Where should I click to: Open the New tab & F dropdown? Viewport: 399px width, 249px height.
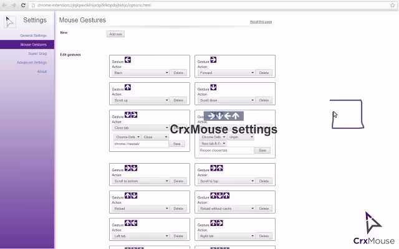point(213,144)
